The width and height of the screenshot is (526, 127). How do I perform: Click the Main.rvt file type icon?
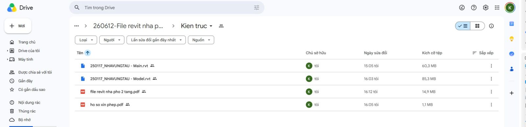coord(83,66)
